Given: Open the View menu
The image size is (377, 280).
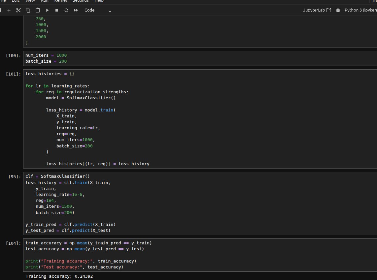Looking at the screenshot, I should (30, 1).
